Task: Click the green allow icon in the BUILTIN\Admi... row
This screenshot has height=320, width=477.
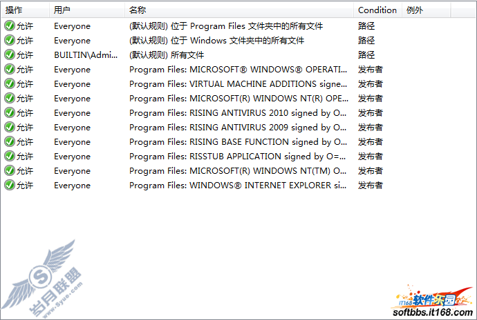Action: coord(10,55)
